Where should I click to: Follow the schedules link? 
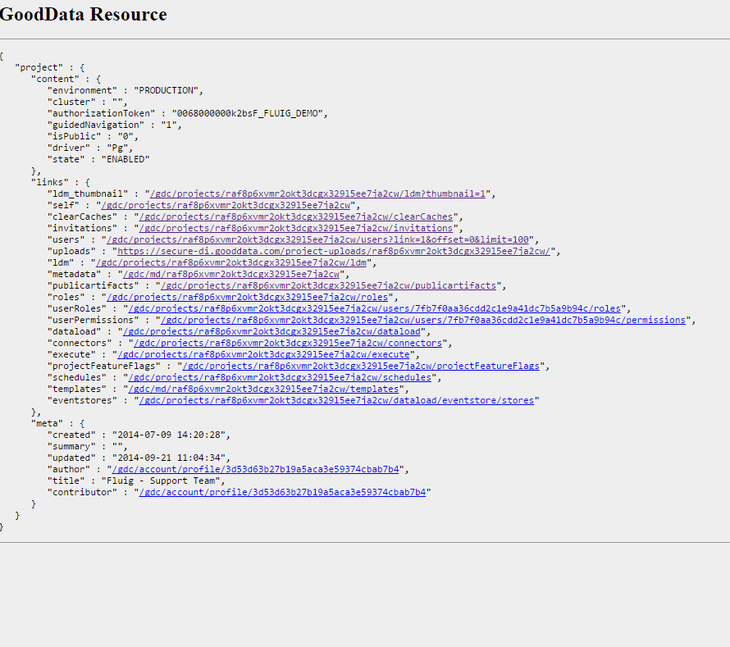coord(280,377)
